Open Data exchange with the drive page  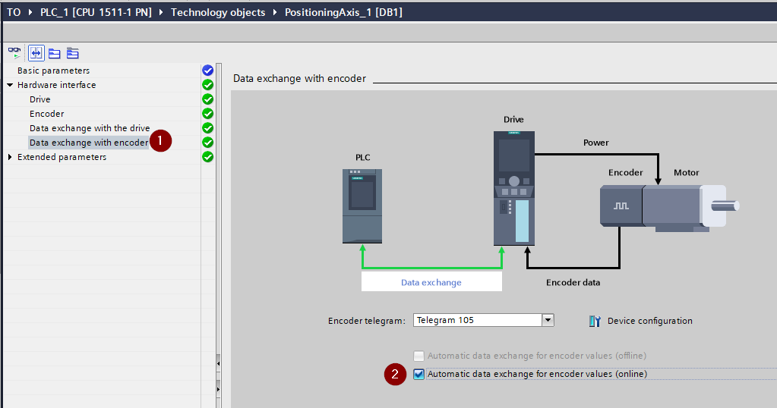tap(89, 127)
